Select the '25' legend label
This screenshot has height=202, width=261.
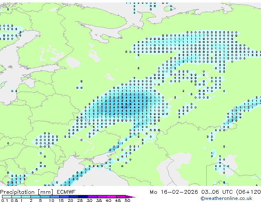coord(80,200)
